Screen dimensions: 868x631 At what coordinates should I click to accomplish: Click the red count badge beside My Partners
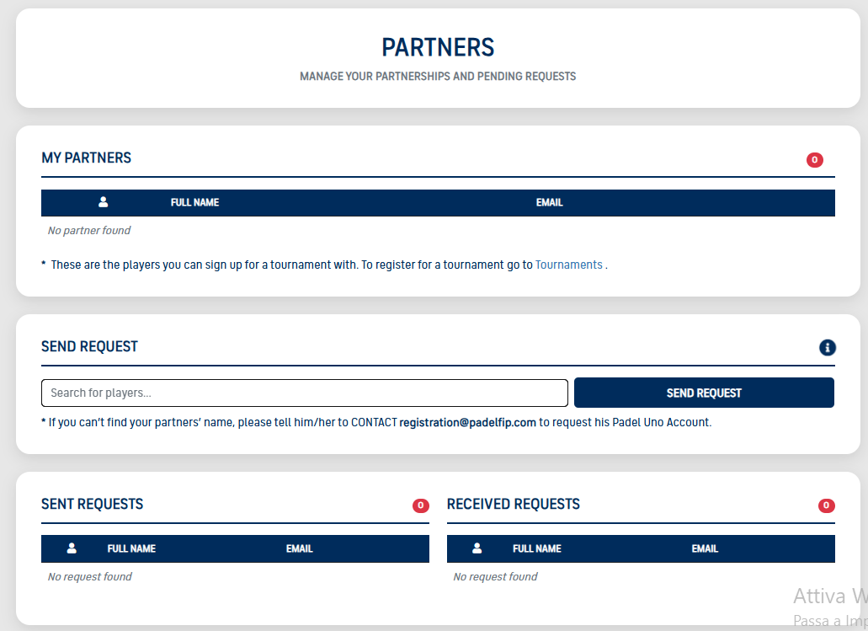tap(814, 160)
